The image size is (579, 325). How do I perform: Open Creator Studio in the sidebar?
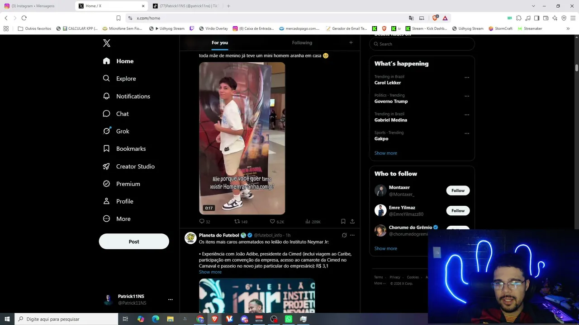point(129,166)
